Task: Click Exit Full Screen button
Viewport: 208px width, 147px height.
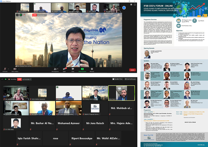Action: point(130,79)
